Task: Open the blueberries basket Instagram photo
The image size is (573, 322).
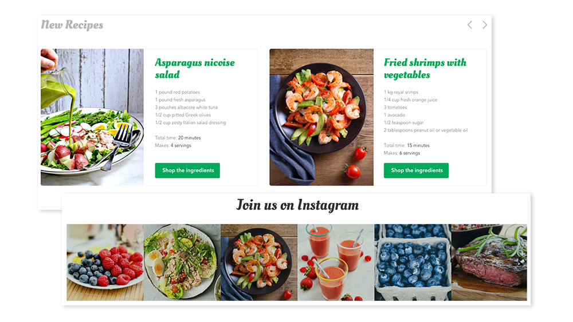Action: coord(413,262)
